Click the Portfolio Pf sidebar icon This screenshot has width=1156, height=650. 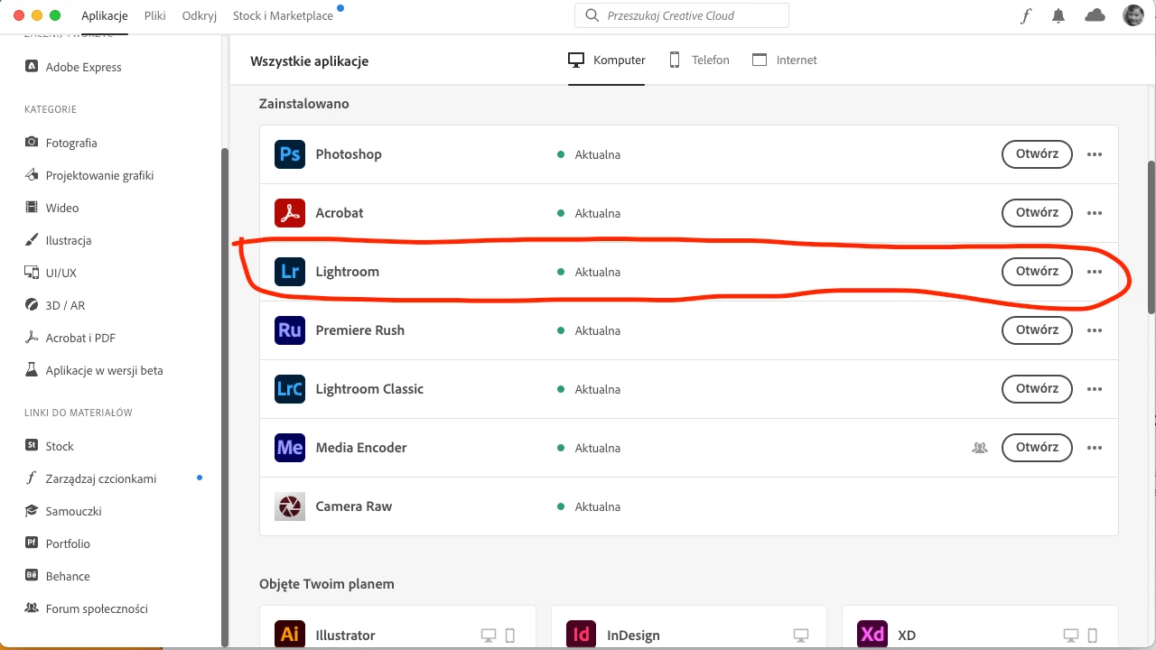point(32,543)
